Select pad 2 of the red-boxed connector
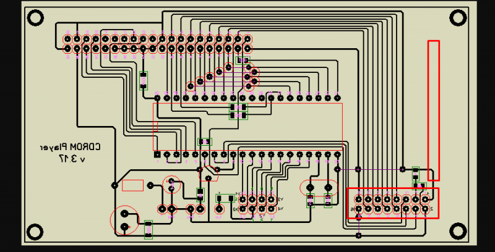Image resolution: width=495 pixels, height=252 pixels. [425, 210]
